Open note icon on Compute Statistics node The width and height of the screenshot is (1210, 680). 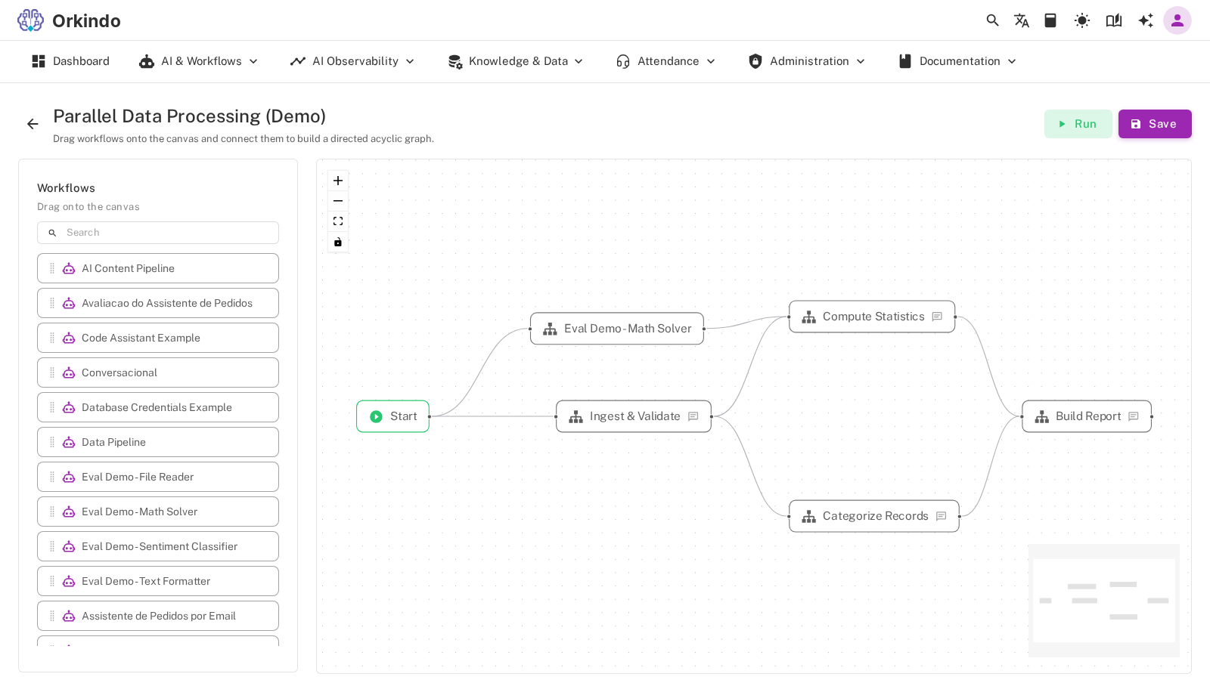(937, 317)
